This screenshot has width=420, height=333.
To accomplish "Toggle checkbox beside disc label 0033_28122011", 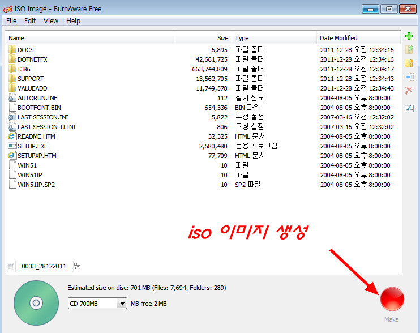I will point(10,266).
